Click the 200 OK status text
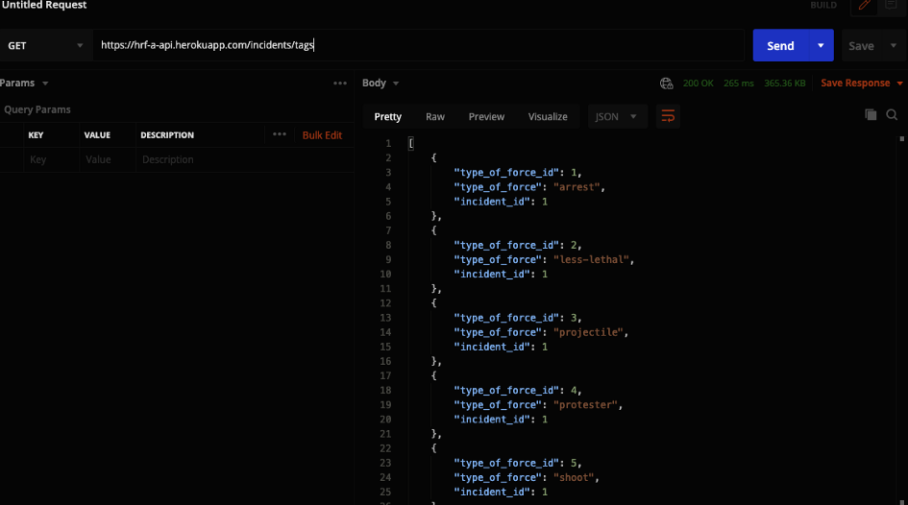This screenshot has width=908, height=505. click(x=698, y=84)
